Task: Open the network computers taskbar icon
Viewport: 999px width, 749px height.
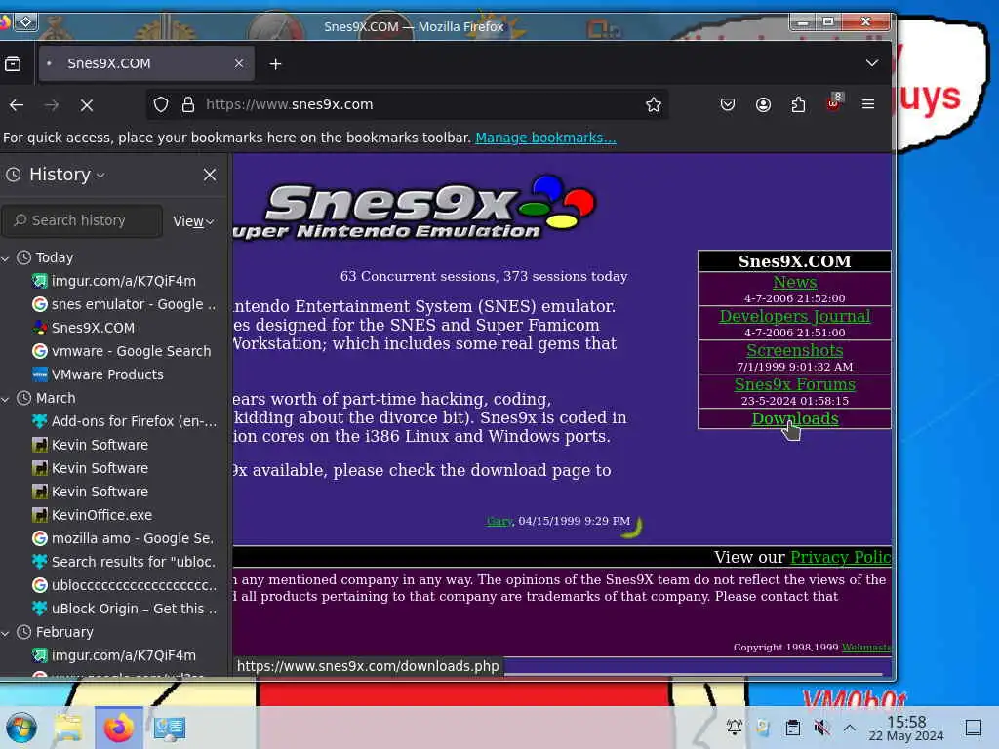Action: pyautogui.click(x=170, y=728)
